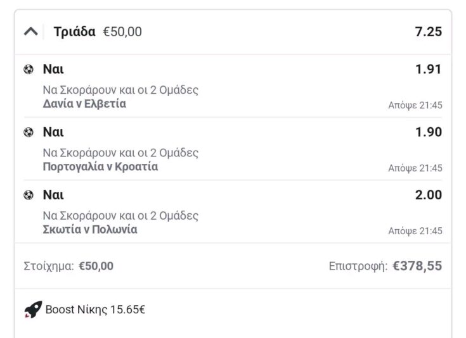Click soccer ball icon for Πορτογαλία match
466x338 pixels.
point(28,132)
